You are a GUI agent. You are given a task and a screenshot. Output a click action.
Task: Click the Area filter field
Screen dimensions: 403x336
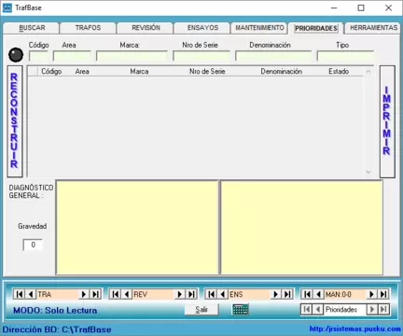coord(72,56)
